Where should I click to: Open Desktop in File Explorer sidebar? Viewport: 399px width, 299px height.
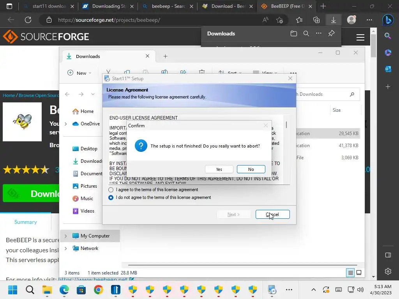(85, 149)
